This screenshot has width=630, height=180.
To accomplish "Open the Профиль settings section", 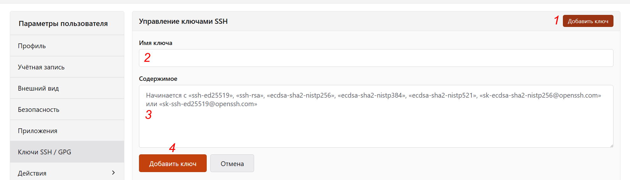I will [x=32, y=46].
